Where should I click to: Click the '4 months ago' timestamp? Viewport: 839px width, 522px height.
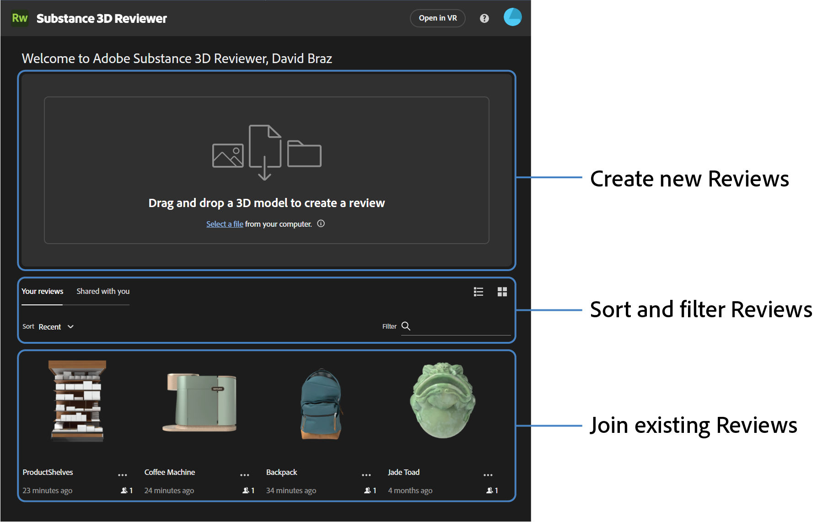click(x=410, y=490)
